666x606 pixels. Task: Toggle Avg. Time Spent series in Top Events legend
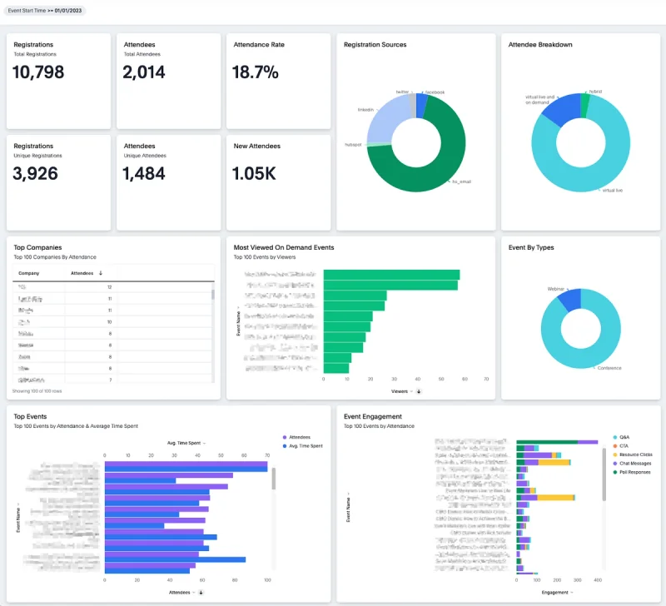click(302, 446)
